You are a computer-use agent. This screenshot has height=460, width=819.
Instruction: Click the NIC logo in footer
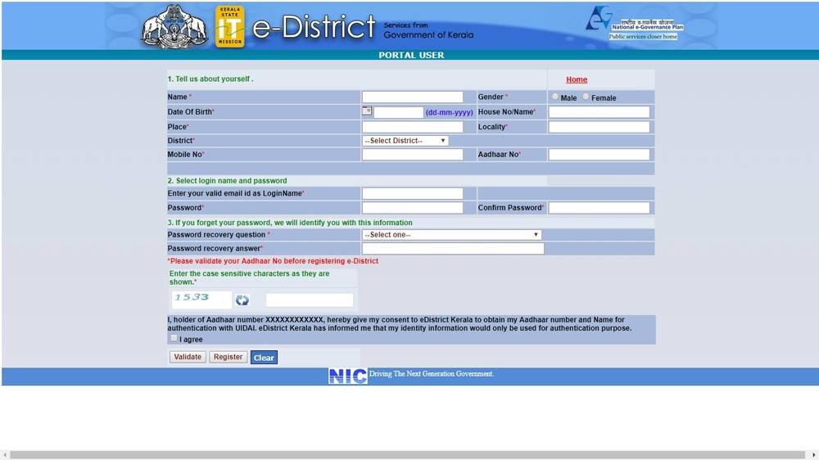click(x=347, y=376)
